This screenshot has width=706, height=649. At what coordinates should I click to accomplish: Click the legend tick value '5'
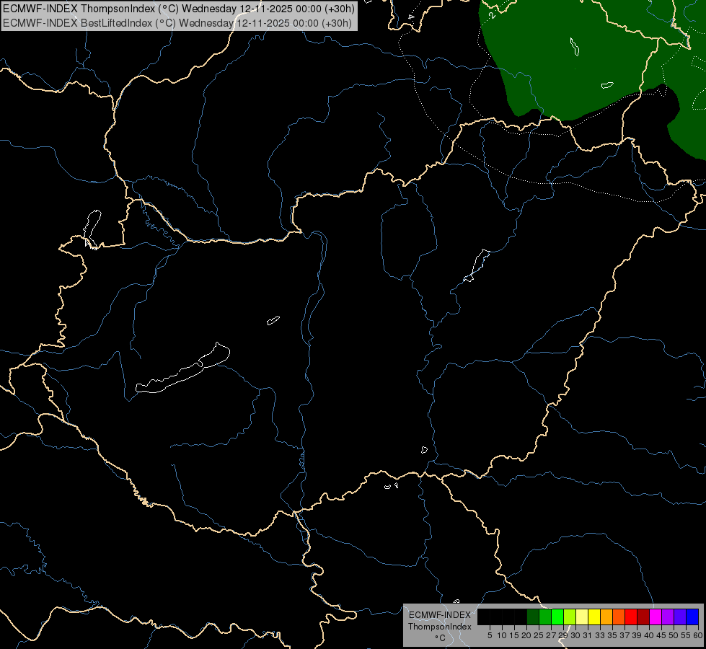490,635
